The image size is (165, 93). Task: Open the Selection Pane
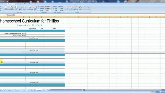pyautogui.click(x=76, y=9)
